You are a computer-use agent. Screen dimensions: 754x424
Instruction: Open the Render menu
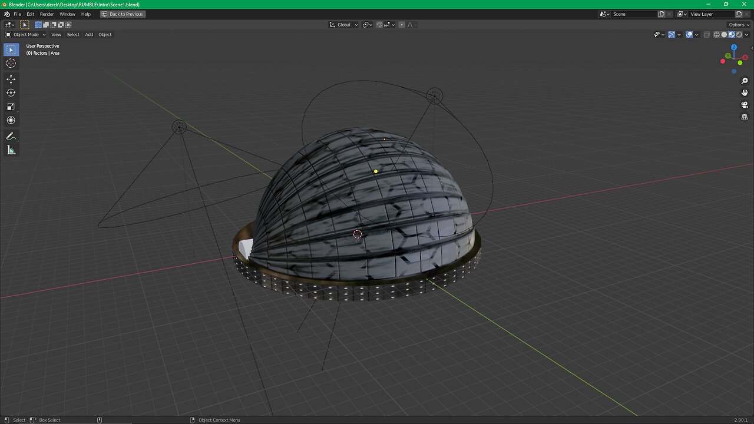pos(47,14)
